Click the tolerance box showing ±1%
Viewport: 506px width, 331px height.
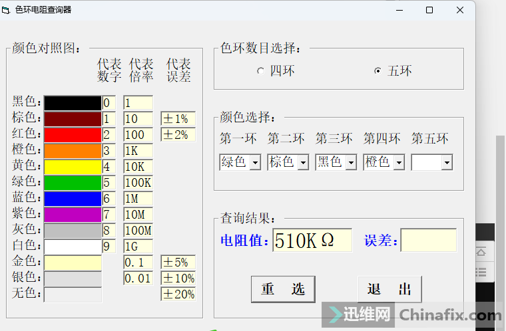click(x=178, y=119)
